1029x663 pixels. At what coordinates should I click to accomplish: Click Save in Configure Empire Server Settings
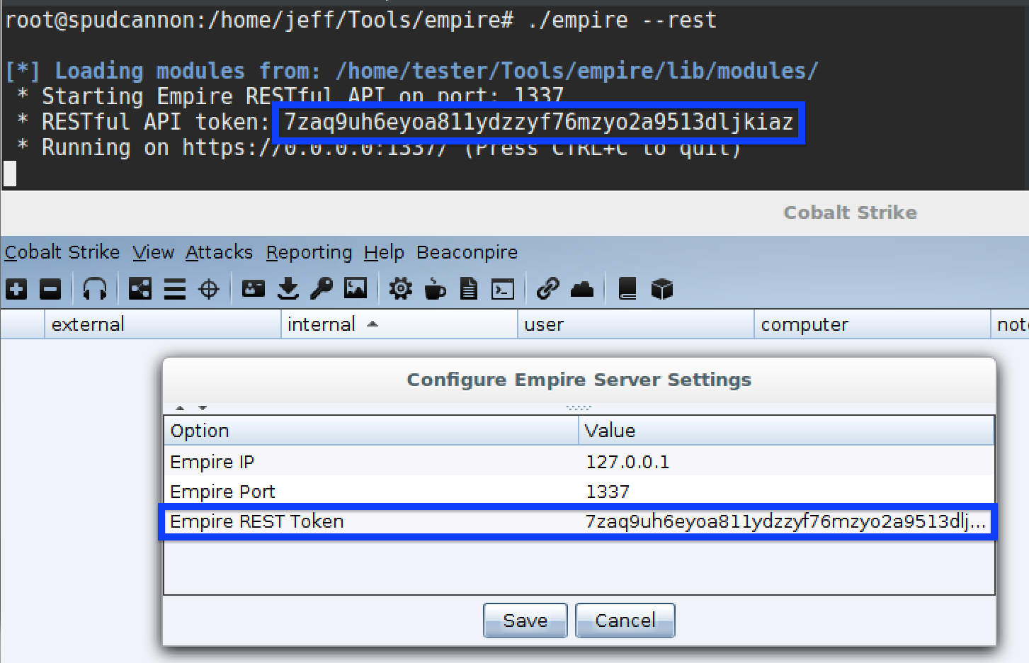[525, 620]
